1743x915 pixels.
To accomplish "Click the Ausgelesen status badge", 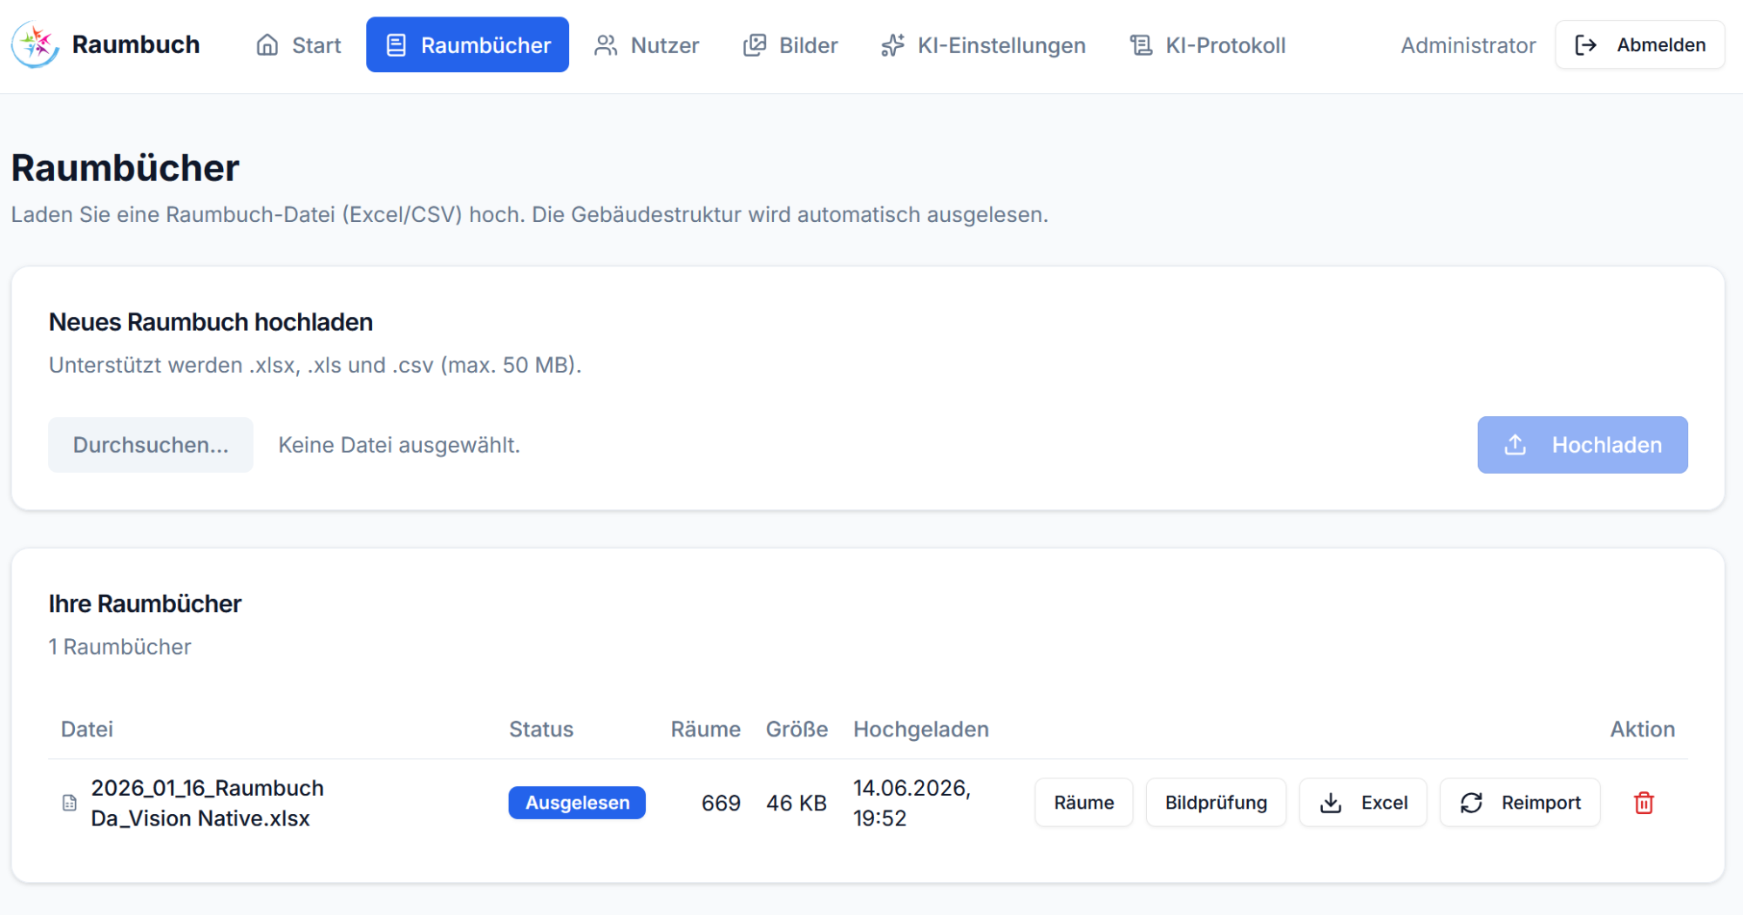I will tap(577, 803).
